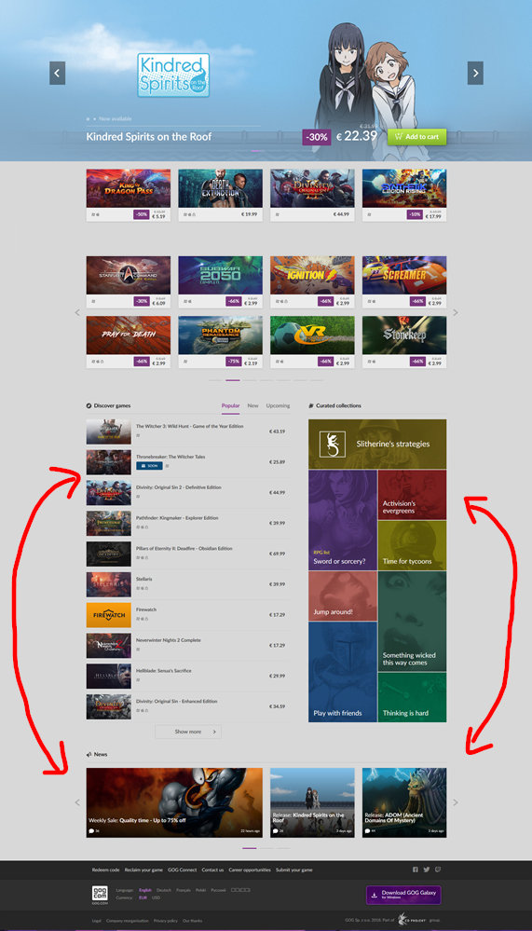532x931 pixels.
Task: Click the GOG.com logo in footer
Action: [x=100, y=894]
